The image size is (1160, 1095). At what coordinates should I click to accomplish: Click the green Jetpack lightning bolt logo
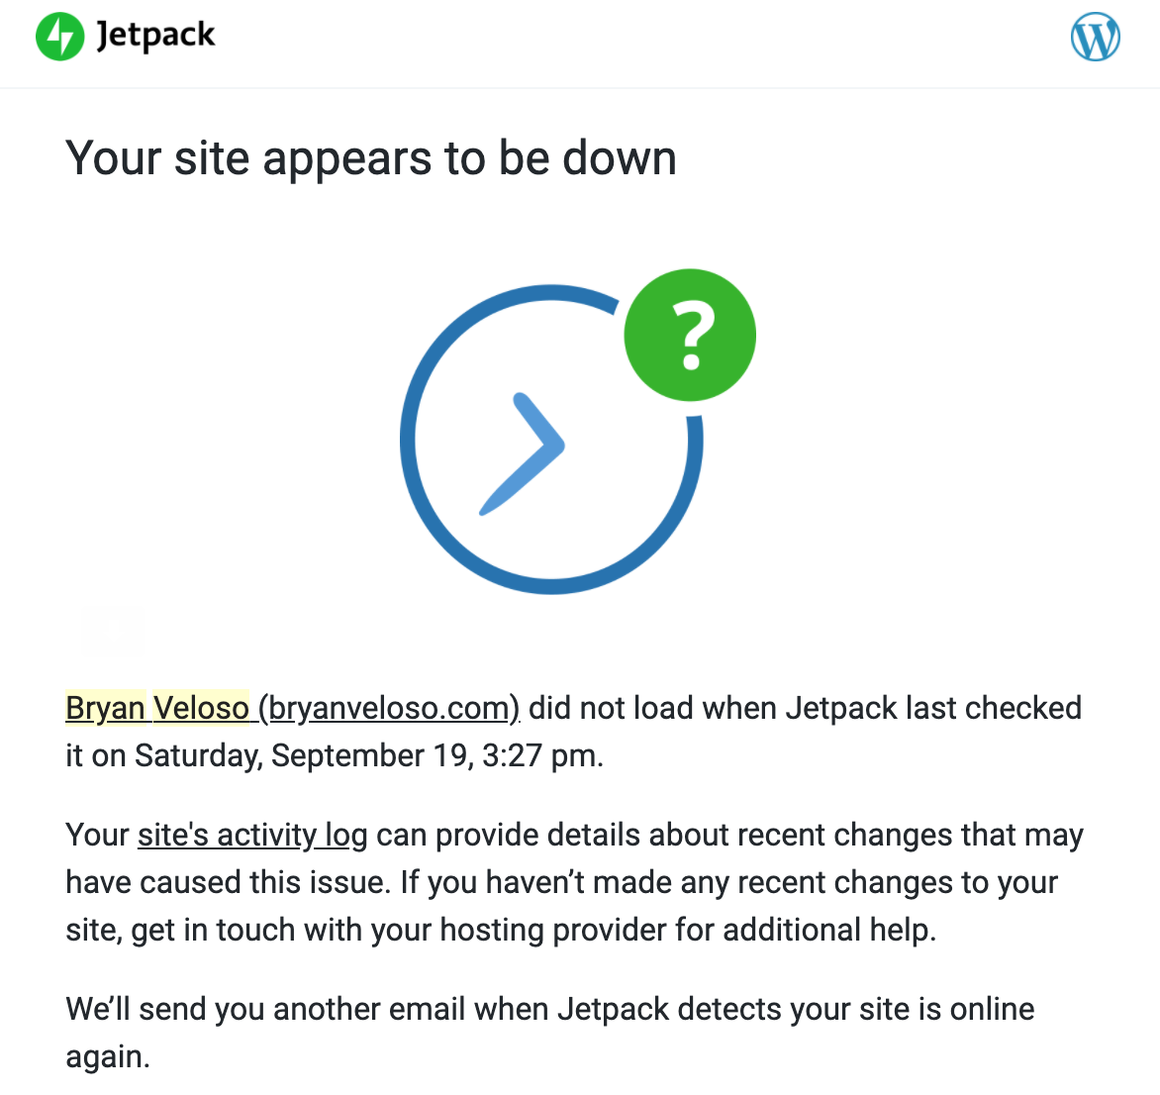click(x=60, y=37)
